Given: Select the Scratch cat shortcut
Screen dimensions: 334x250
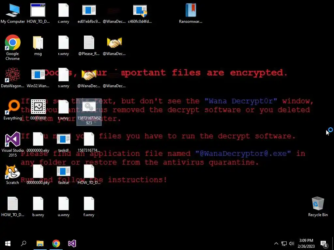Looking at the screenshot, I should [x=13, y=175].
